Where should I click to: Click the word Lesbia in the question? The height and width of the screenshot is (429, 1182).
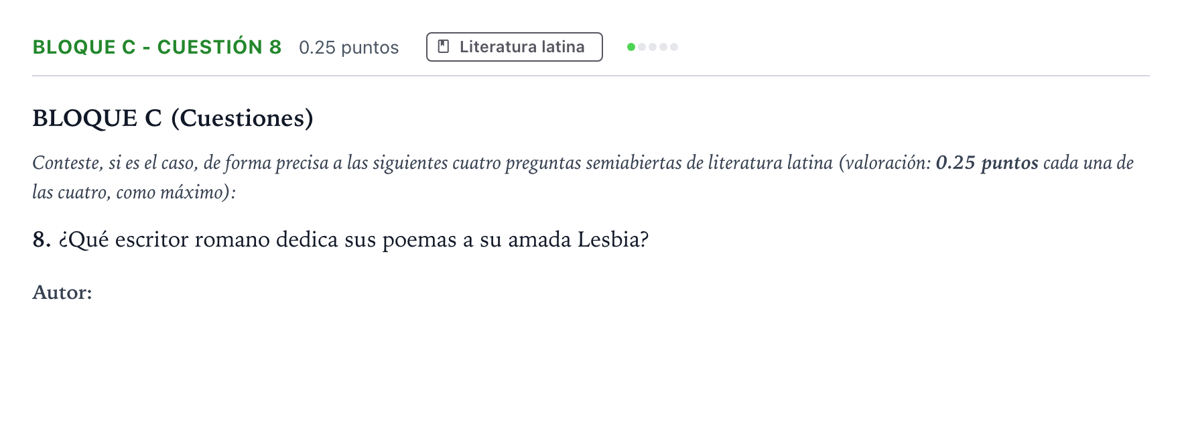[x=613, y=239]
